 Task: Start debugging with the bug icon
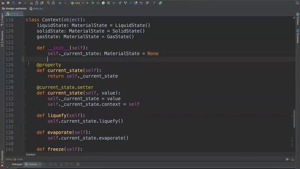pos(93,3)
